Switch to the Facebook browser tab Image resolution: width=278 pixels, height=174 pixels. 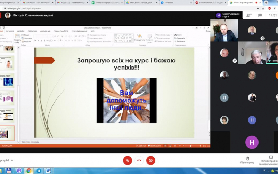[x=176, y=3]
